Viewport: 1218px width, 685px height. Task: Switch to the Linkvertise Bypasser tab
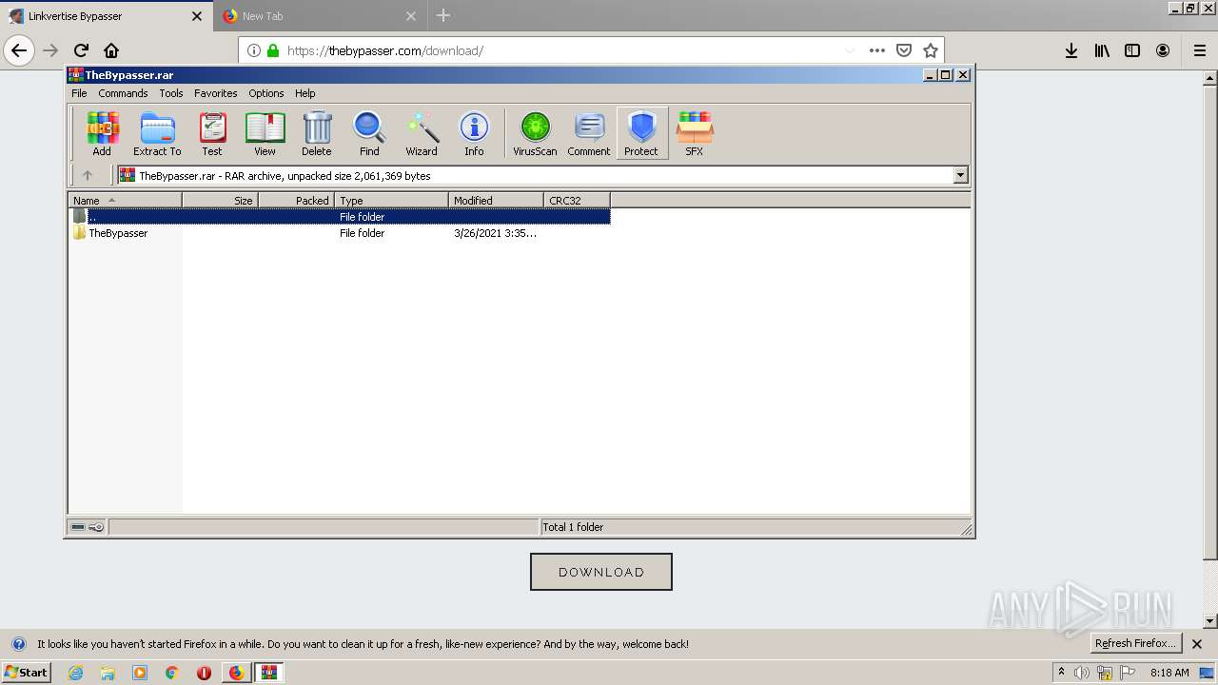pyautogui.click(x=105, y=16)
